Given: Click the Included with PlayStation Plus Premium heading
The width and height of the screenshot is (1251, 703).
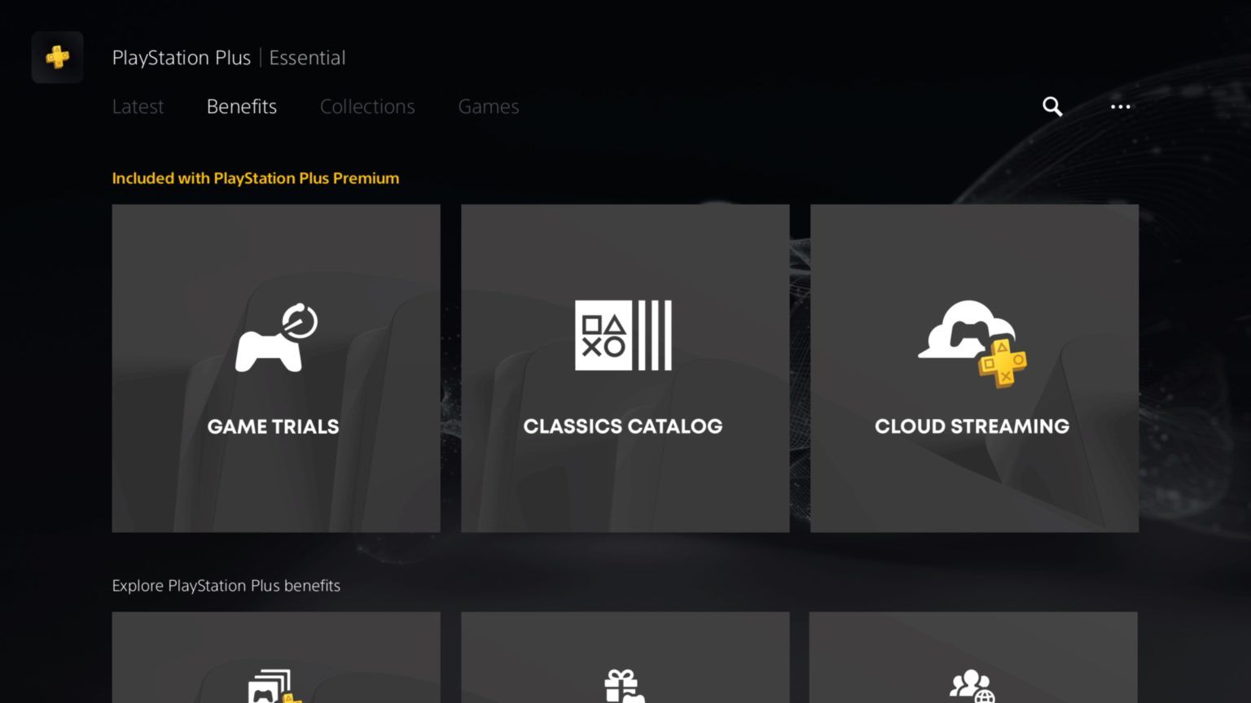Looking at the screenshot, I should point(255,178).
